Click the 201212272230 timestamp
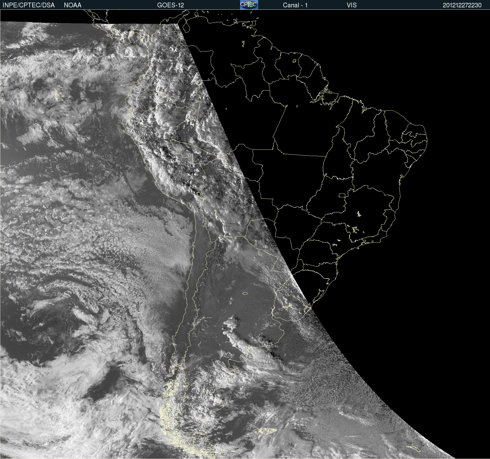This screenshot has height=459, width=490. pyautogui.click(x=462, y=5)
